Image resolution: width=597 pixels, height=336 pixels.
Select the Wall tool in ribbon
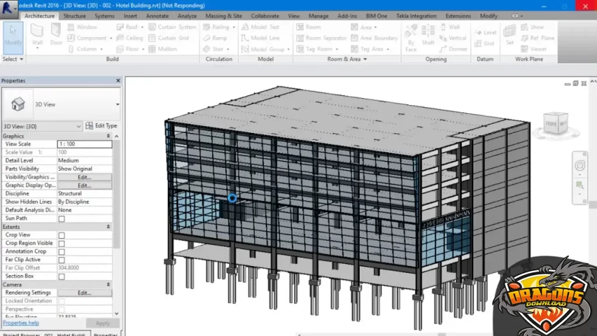click(37, 34)
